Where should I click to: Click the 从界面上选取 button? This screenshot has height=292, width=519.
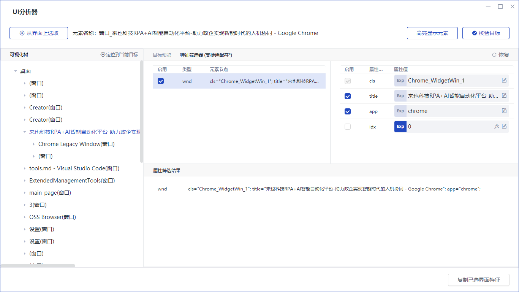click(x=39, y=33)
